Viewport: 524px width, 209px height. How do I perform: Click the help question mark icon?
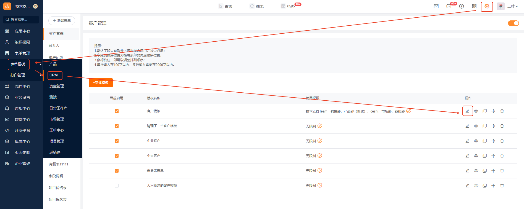(x=462, y=6)
